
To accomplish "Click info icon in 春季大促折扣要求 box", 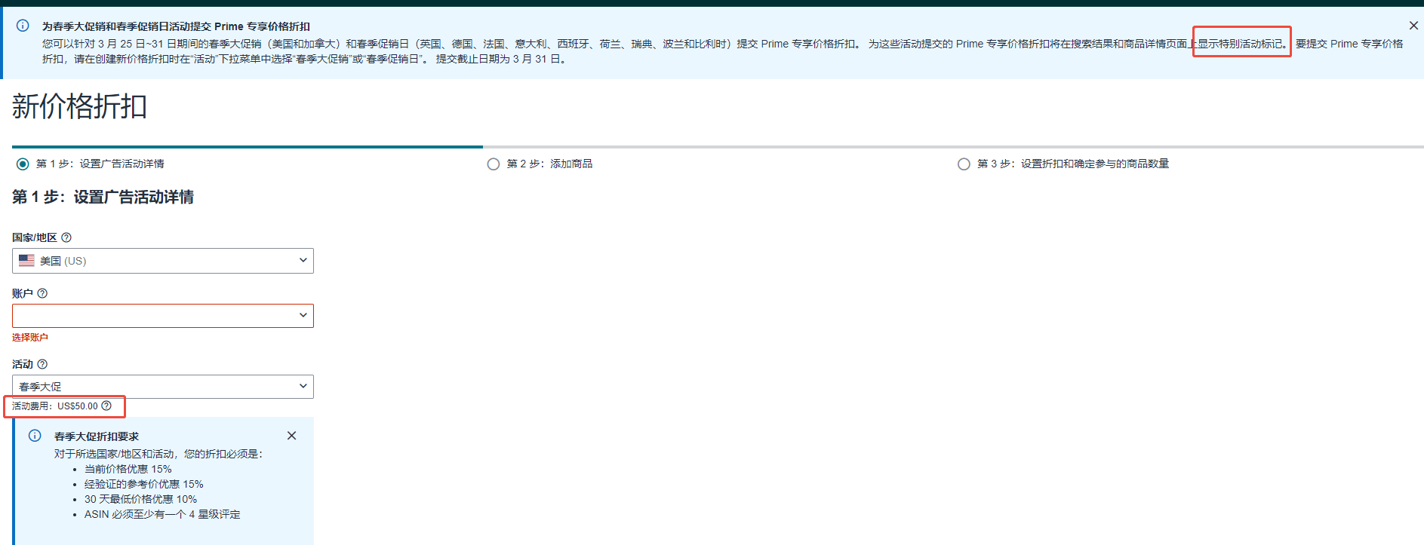I will [x=35, y=436].
